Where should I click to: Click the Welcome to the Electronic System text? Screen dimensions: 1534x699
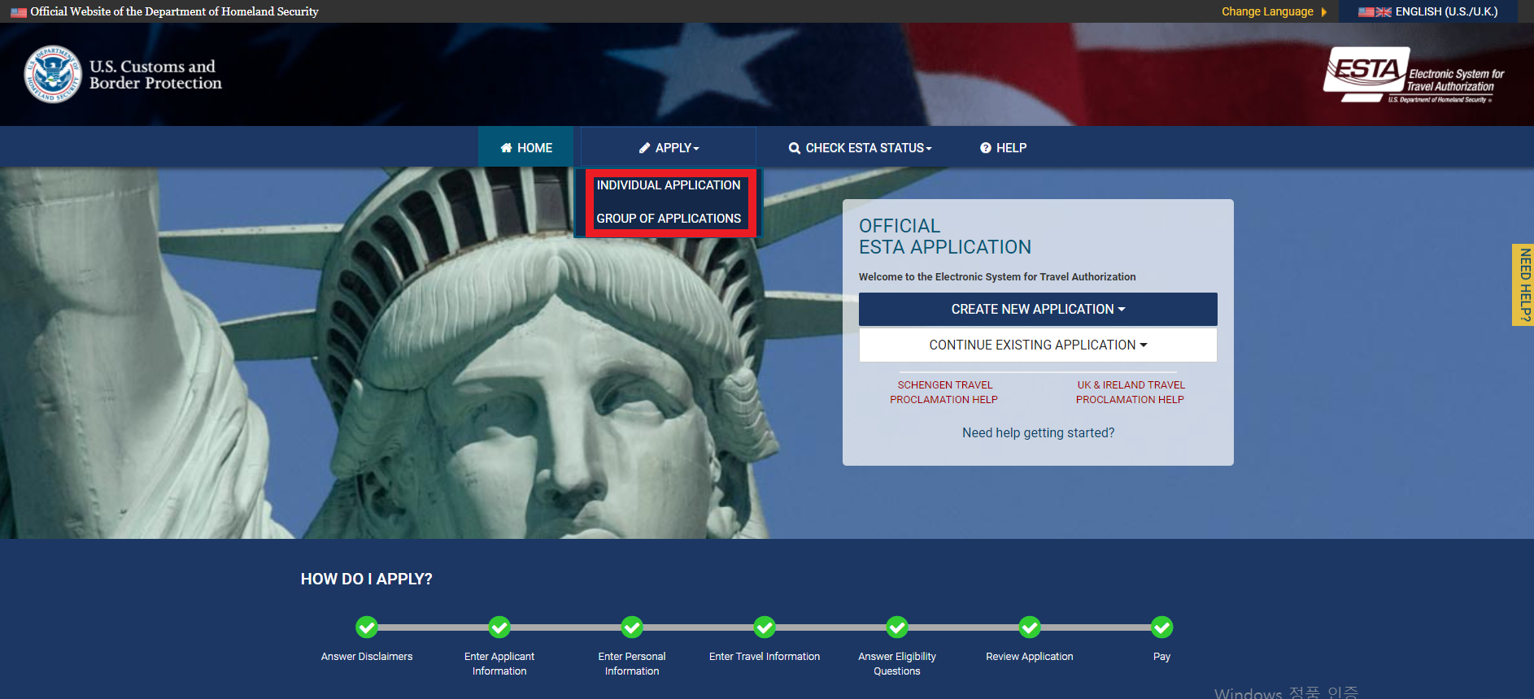coord(997,277)
